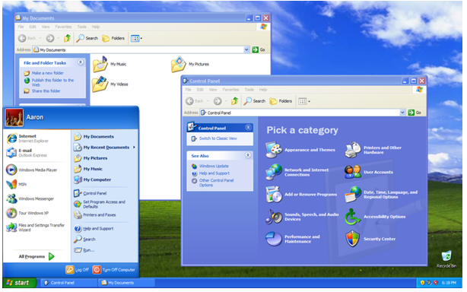The width and height of the screenshot is (467, 292).
Task: Open Accessibility Options category
Action: [x=375, y=217]
